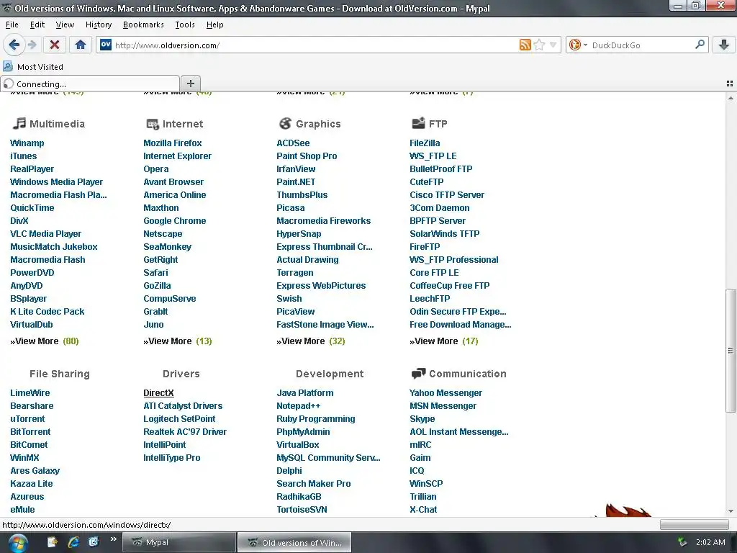Open the Edit menu
Screen dimensions: 737x553
coord(37,24)
